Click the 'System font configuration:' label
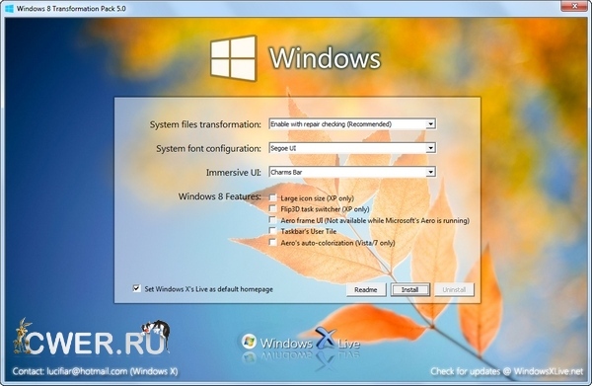Image resolution: width=592 pixels, height=386 pixels. [x=208, y=148]
